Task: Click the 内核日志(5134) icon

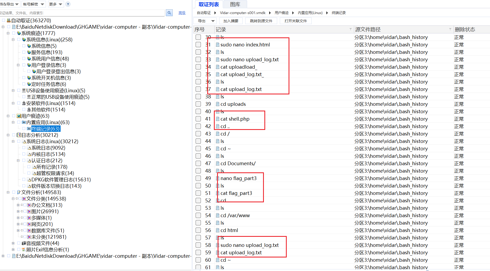Action: click(x=29, y=154)
